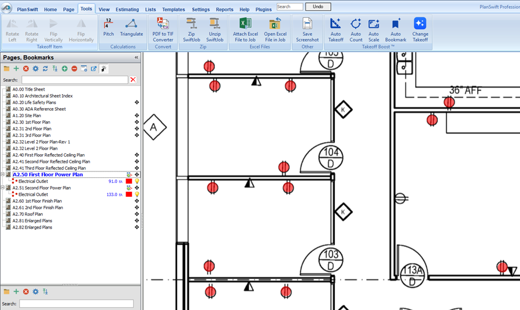Click Rotate Right takeoff item
The image size is (520, 310).
(x=32, y=30)
